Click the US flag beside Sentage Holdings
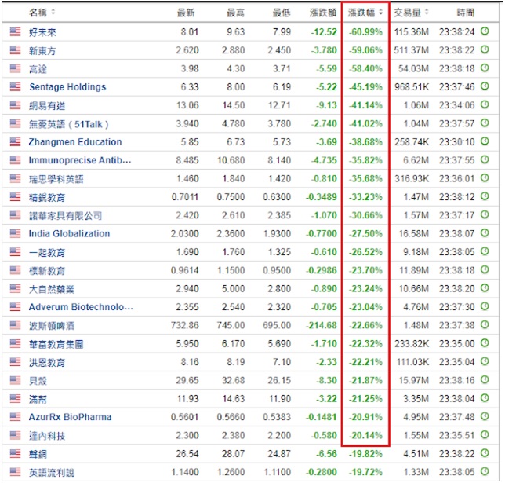505x483 pixels. (15, 87)
